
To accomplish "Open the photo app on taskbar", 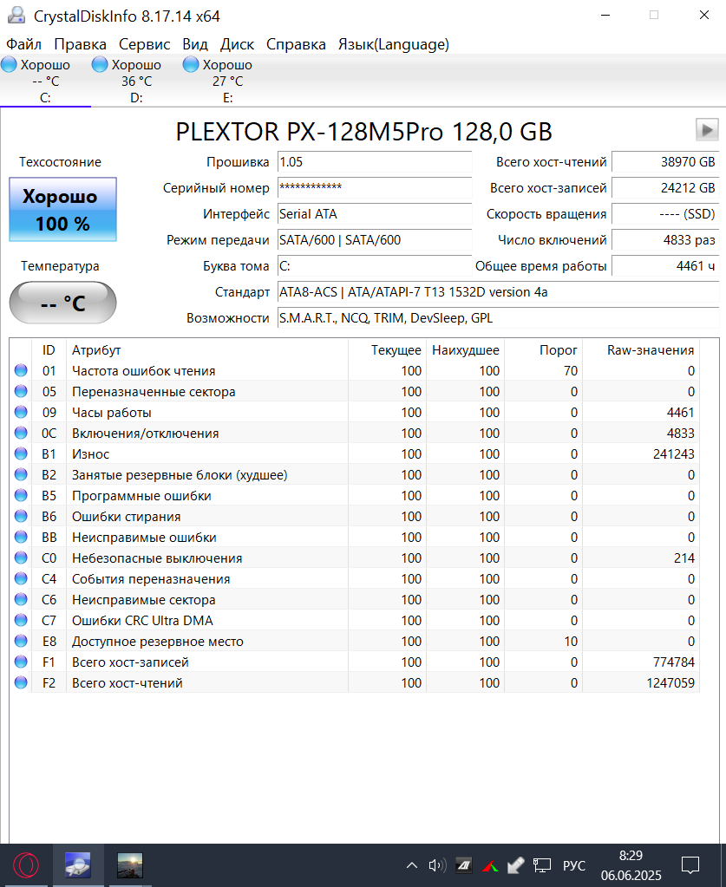I will coord(130,865).
